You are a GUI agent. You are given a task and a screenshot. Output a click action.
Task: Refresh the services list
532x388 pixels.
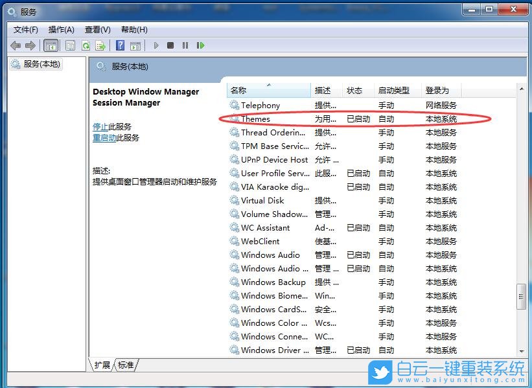click(86, 45)
